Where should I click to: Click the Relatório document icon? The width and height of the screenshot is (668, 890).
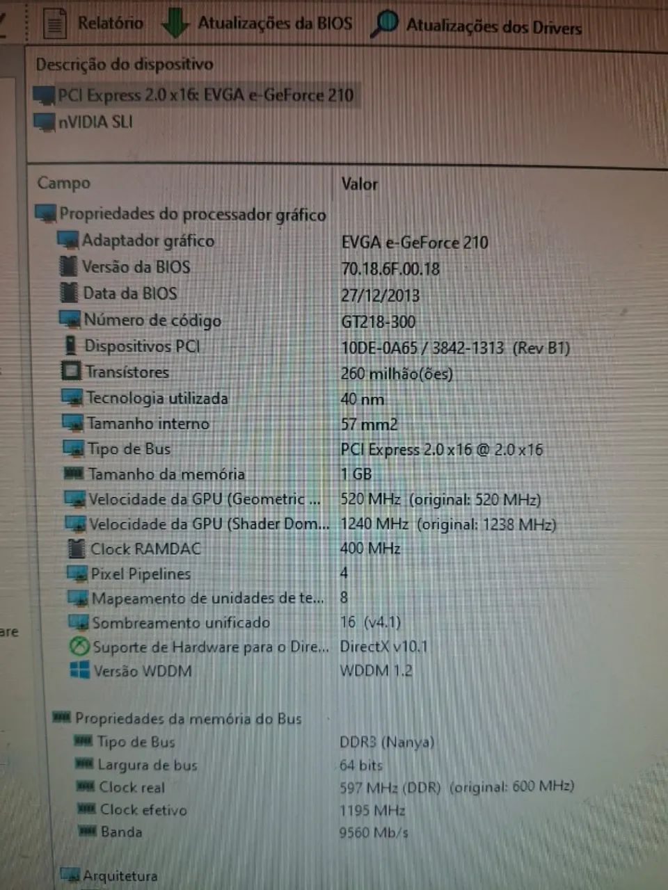[x=54, y=24]
